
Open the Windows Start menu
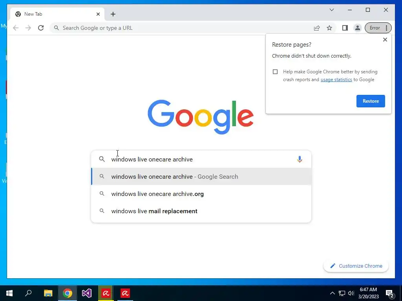(9, 293)
